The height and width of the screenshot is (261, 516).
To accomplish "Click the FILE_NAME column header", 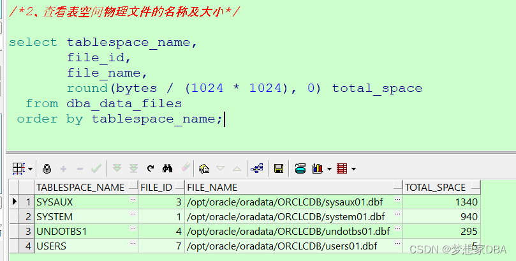I will point(293,187).
